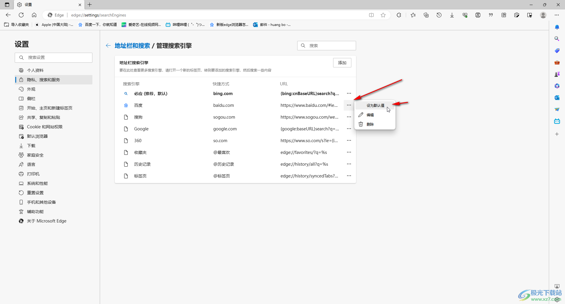Open 百度一下，你就知道 bookmark
The width and height of the screenshot is (565, 304).
click(x=97, y=25)
